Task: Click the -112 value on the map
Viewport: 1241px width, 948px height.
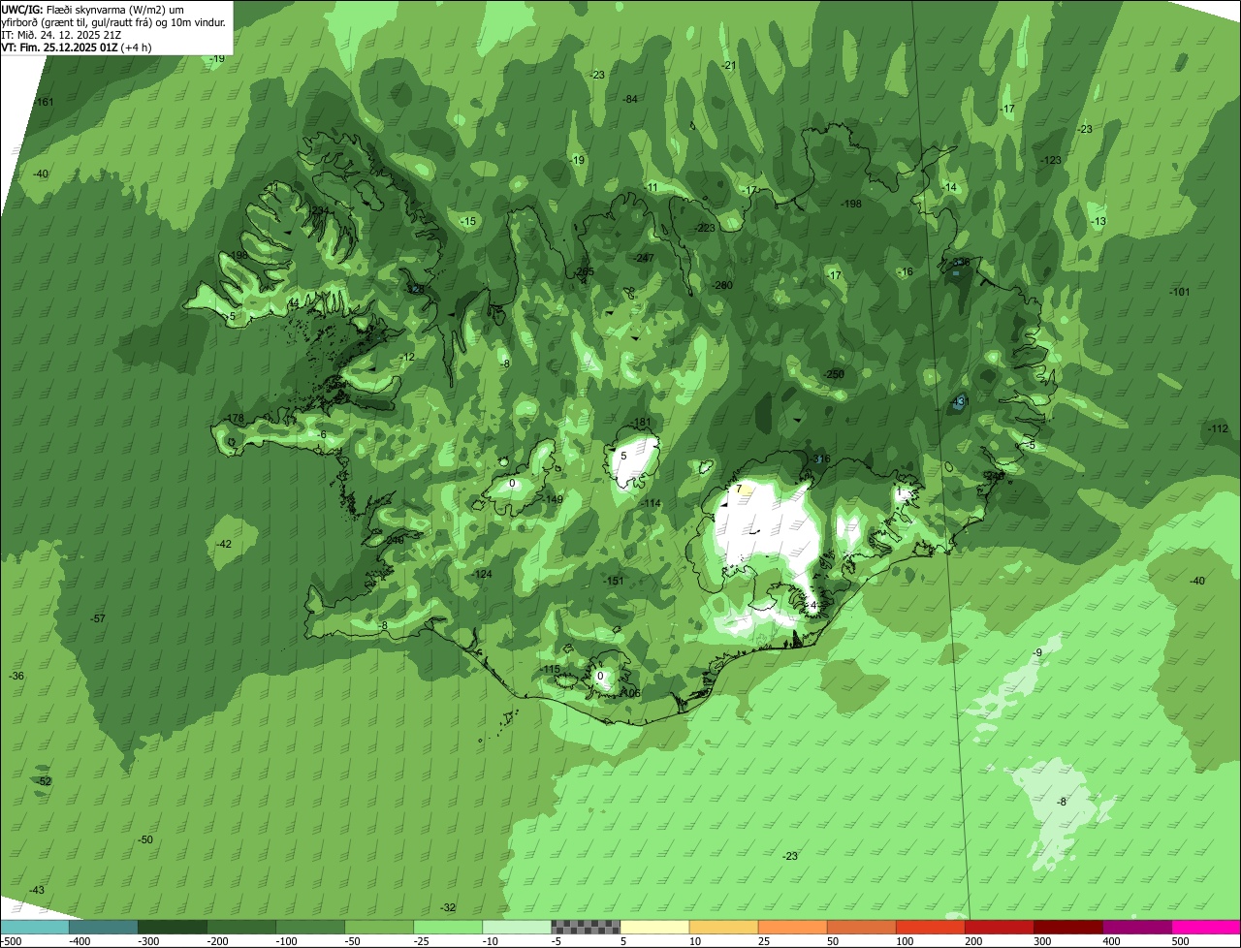Action: 1218,428
